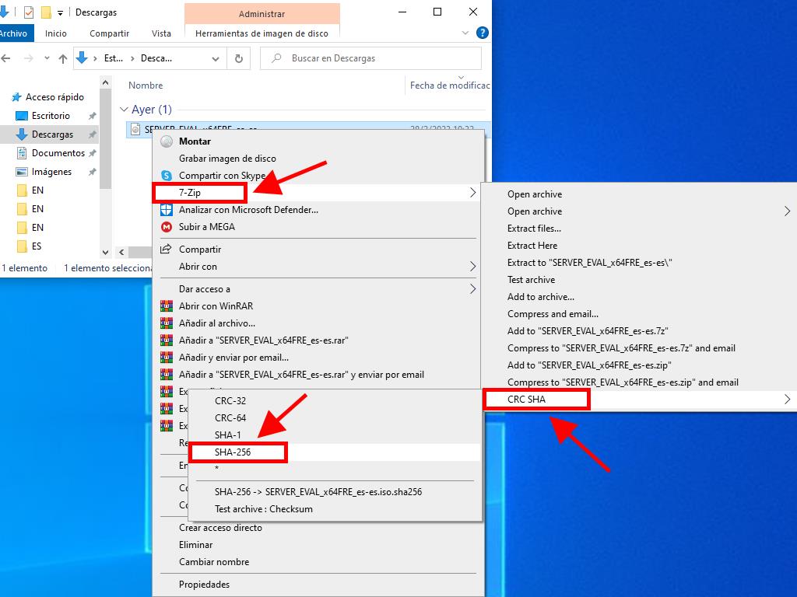Screen dimensions: 797x597
Task: Click the WinRAR icon beside Abrir con WinRAR
Action: [166, 306]
